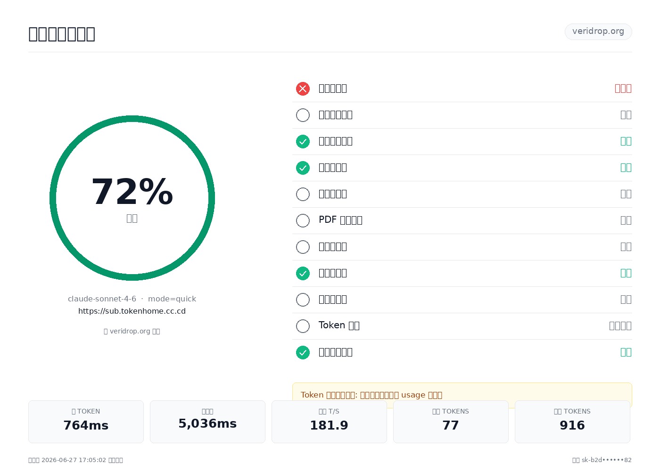Select the 764ms first TOKEN stat card
Screen dimensions: 660x471
click(86, 422)
